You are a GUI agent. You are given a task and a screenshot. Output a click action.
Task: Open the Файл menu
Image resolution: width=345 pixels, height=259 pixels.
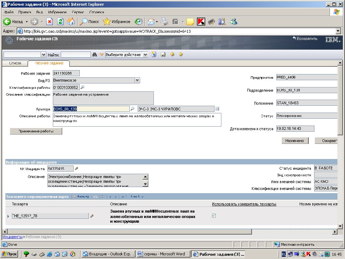tap(9, 12)
